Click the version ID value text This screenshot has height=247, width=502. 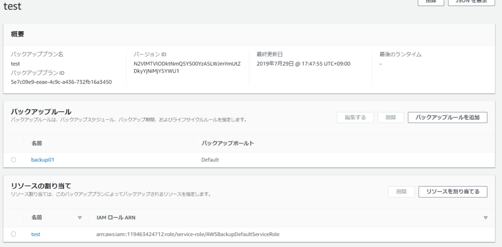click(x=187, y=68)
